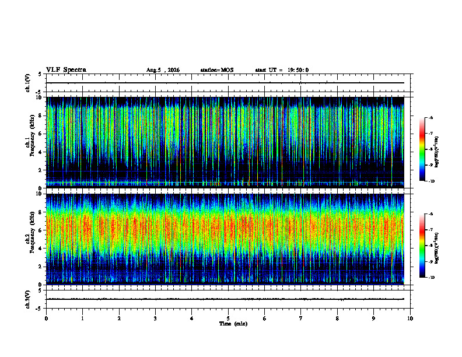462x357 pixels.
Task: Click time axis tick label "6"
Action: point(264,318)
